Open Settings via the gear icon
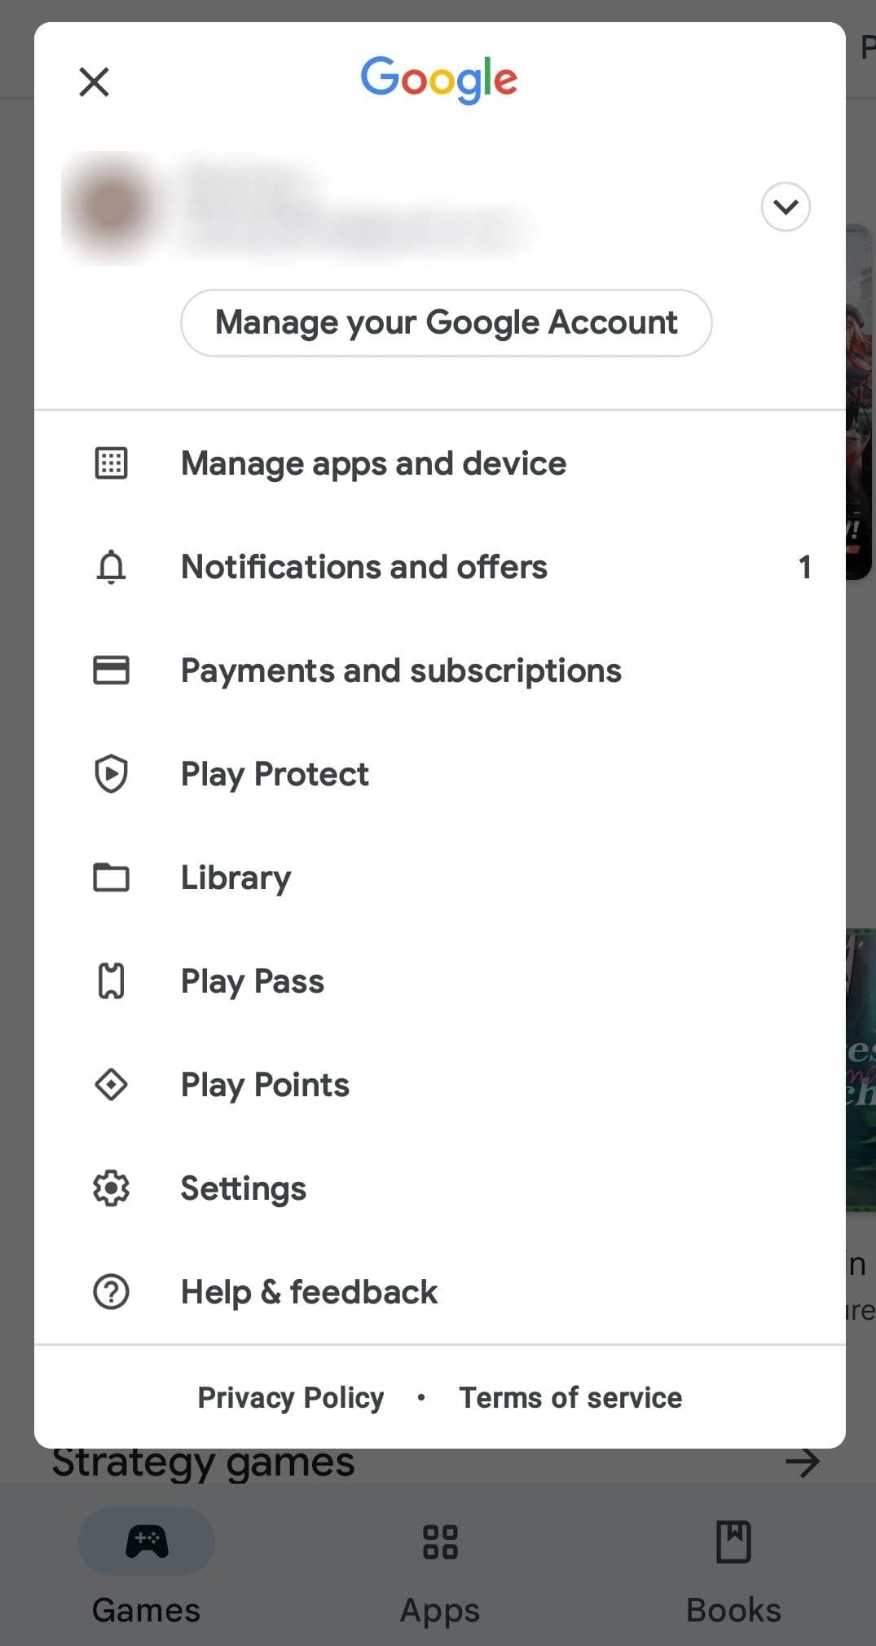The width and height of the screenshot is (876, 1646). [111, 1188]
